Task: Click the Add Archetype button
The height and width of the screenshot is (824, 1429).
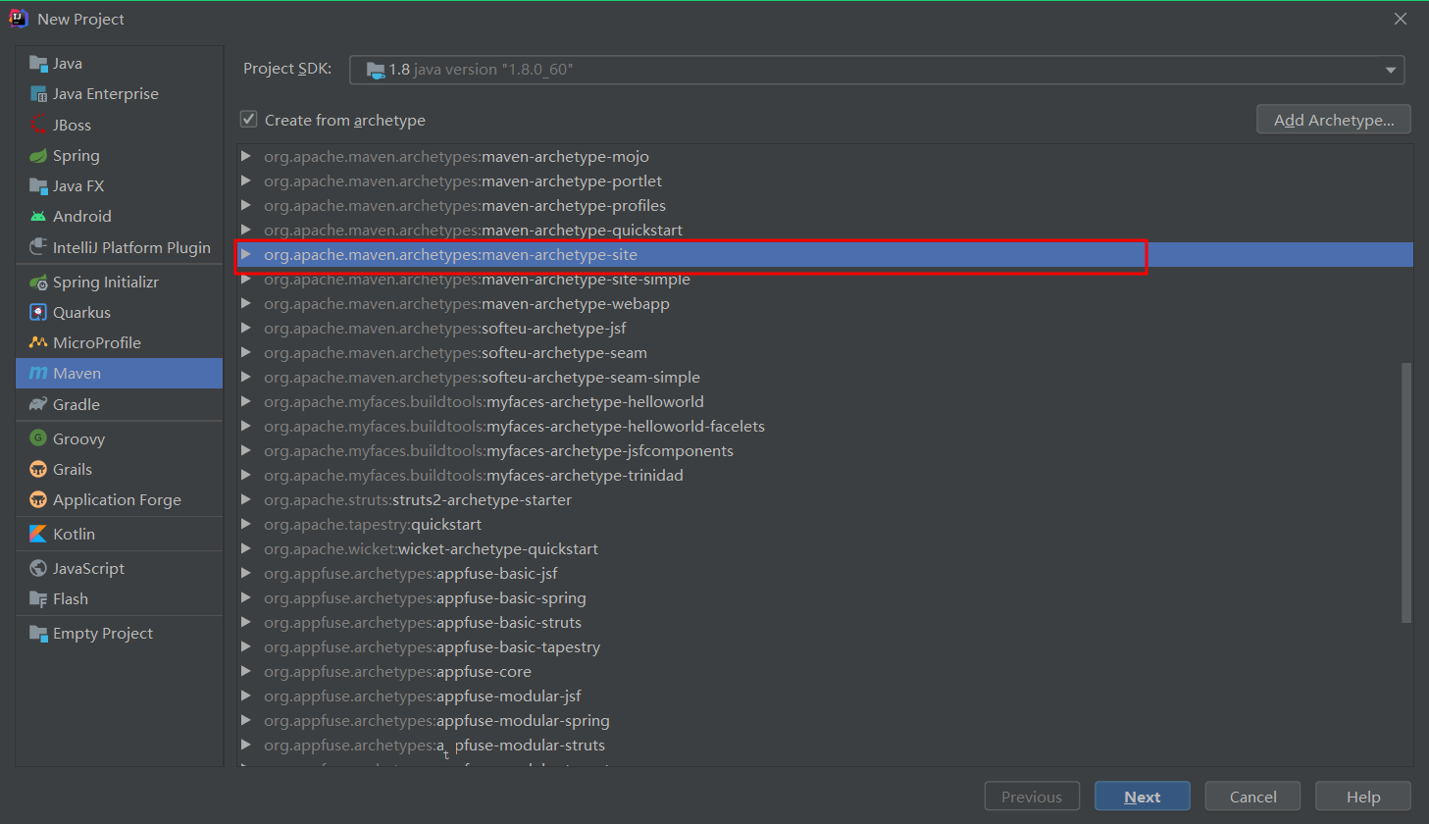Action: coord(1333,120)
